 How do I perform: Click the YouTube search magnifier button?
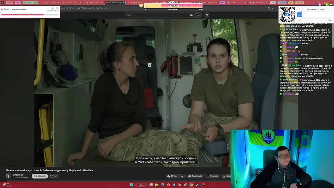198,15
